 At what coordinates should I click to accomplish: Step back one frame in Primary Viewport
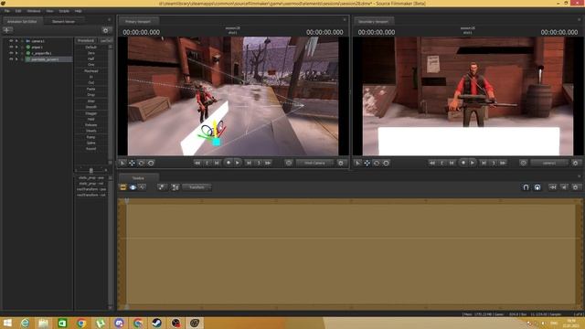pyautogui.click(x=217, y=163)
